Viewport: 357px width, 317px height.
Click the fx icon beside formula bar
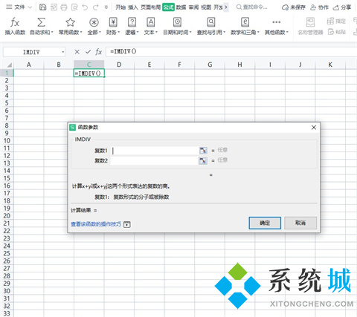[99, 52]
